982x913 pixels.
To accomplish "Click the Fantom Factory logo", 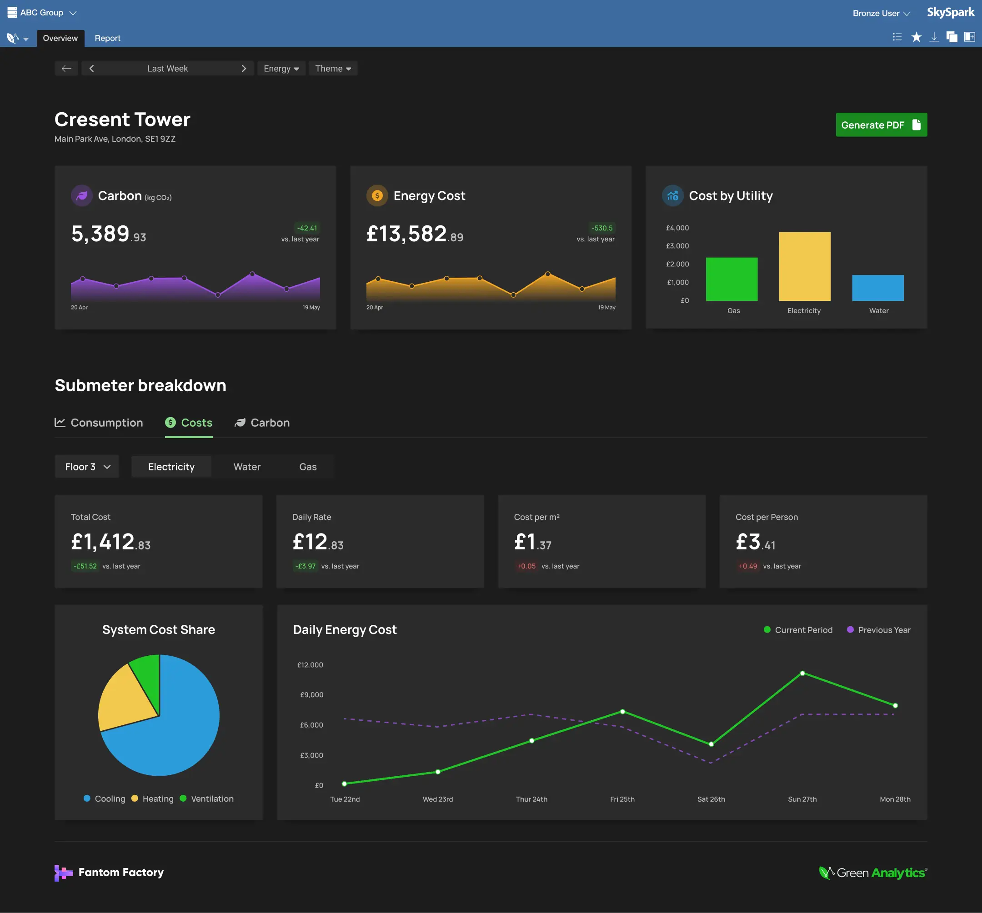I will pos(109,873).
